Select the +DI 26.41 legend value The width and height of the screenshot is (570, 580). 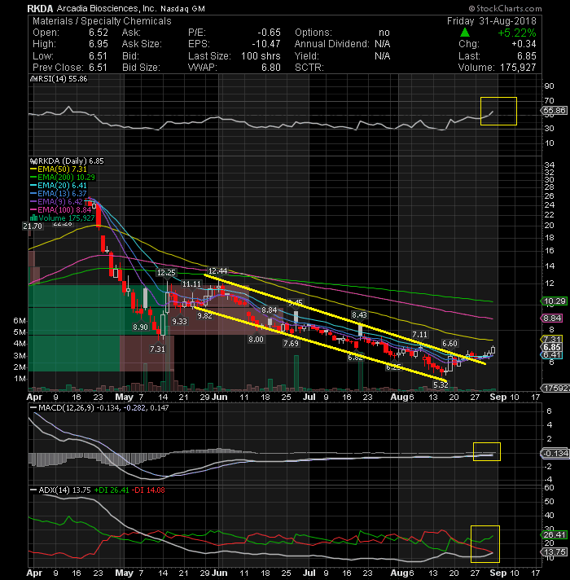tap(112, 490)
